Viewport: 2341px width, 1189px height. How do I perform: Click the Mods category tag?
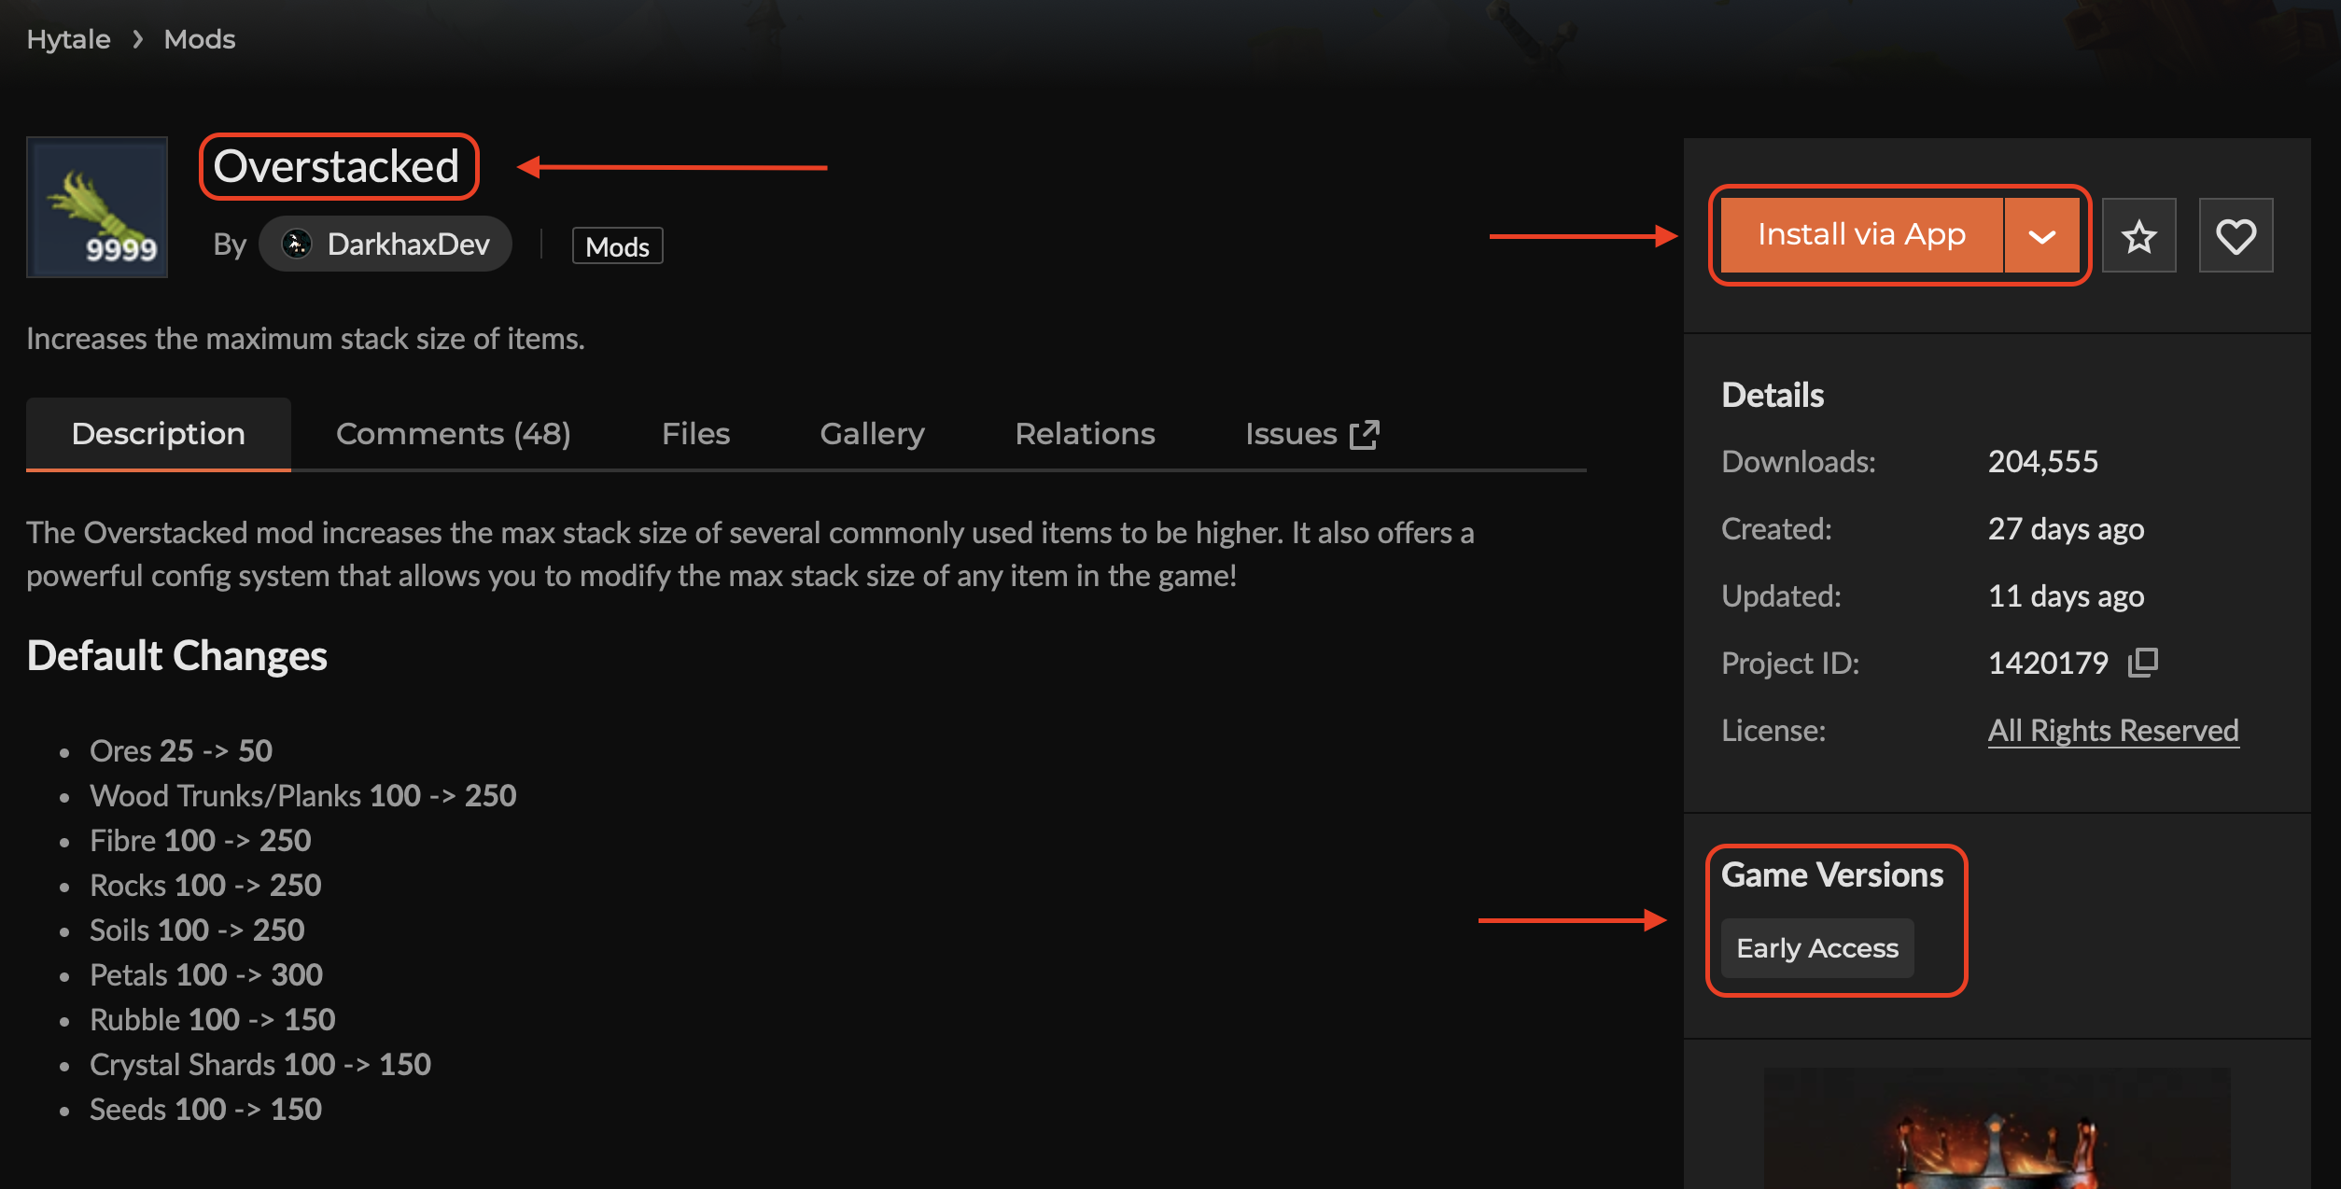click(x=617, y=246)
